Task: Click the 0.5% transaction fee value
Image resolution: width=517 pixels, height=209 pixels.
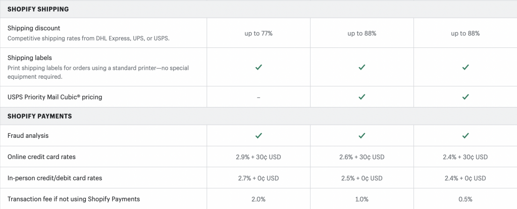Action: [465, 199]
